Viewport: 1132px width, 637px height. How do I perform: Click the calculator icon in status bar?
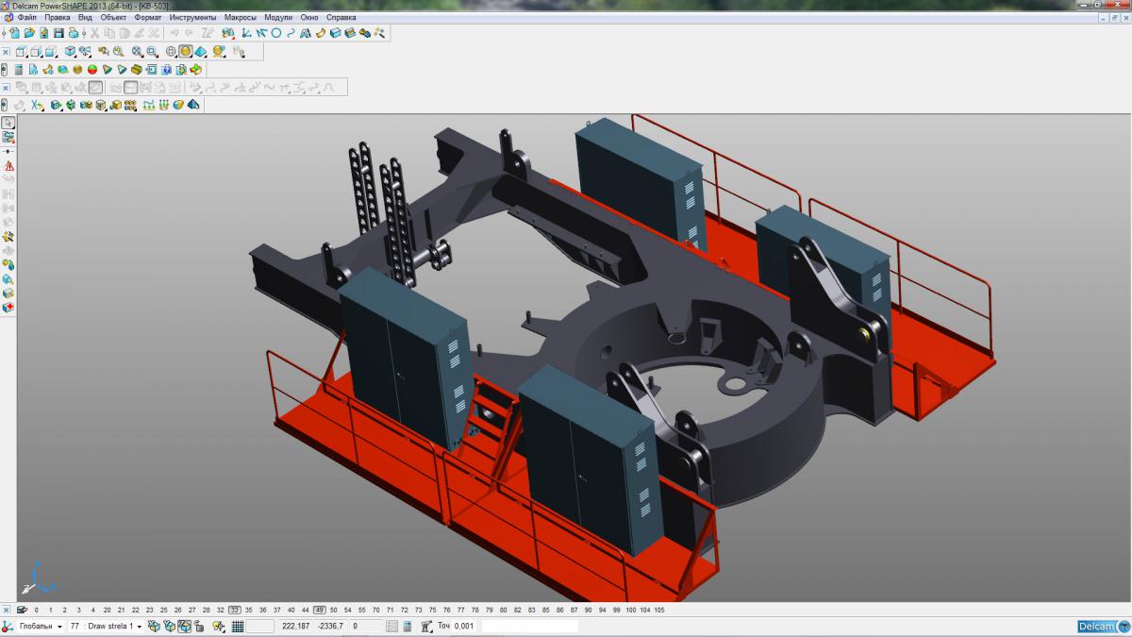click(407, 627)
